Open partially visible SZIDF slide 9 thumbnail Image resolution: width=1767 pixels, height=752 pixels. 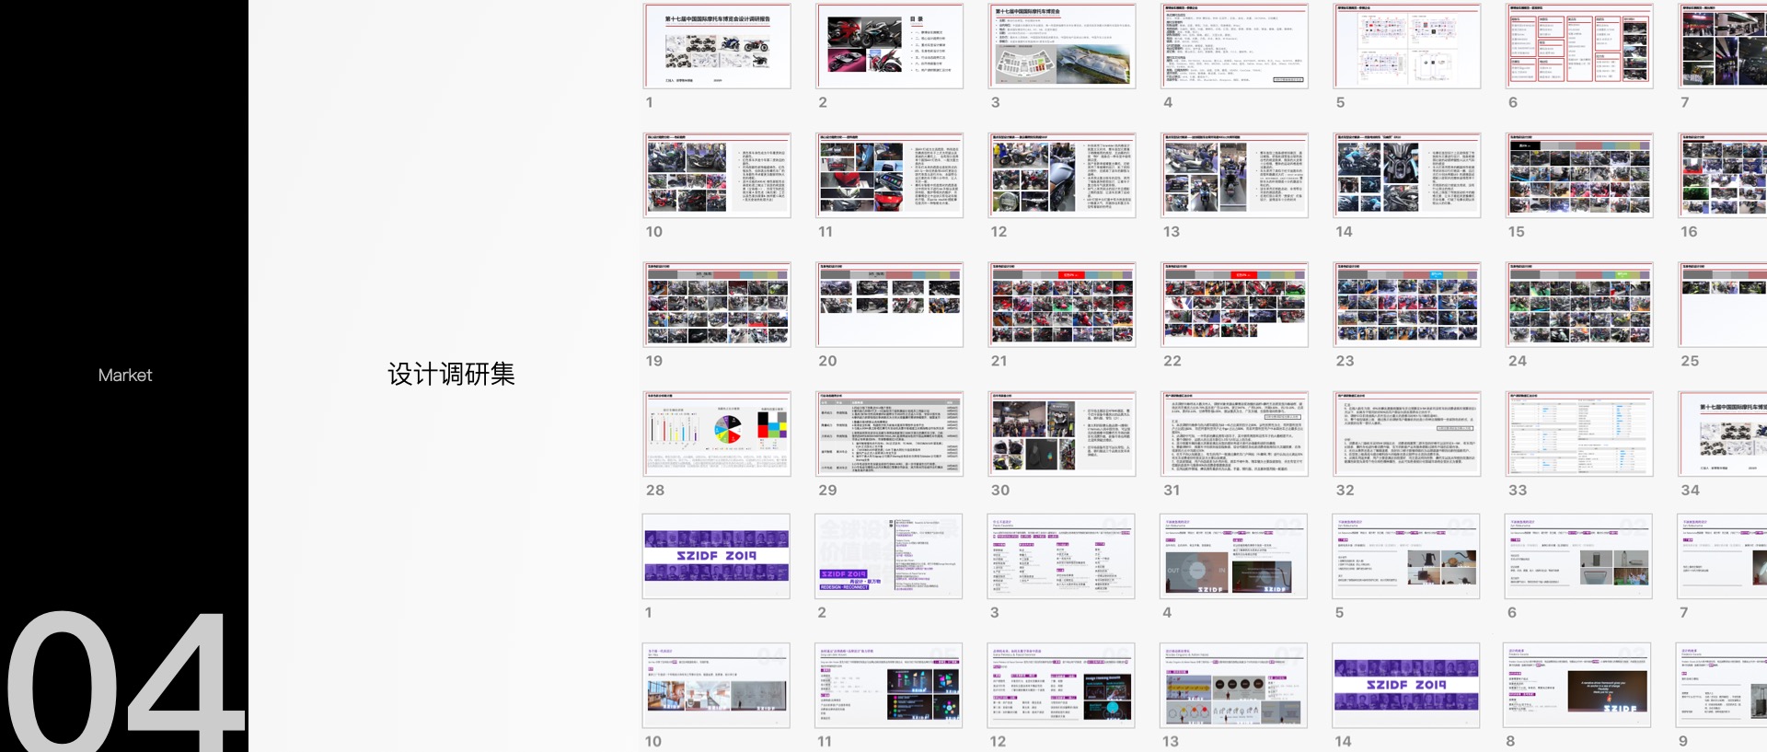point(1722,686)
